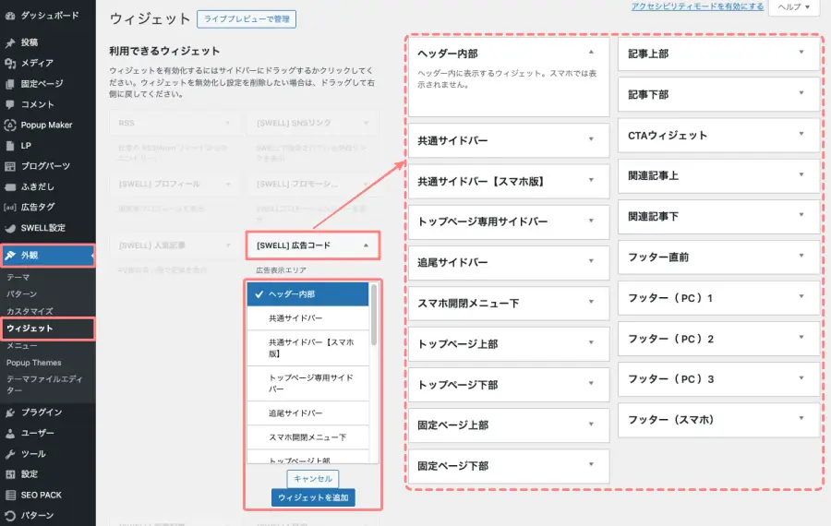
Task: Choose トップページ専用サイドバー list option
Action: 307,384
